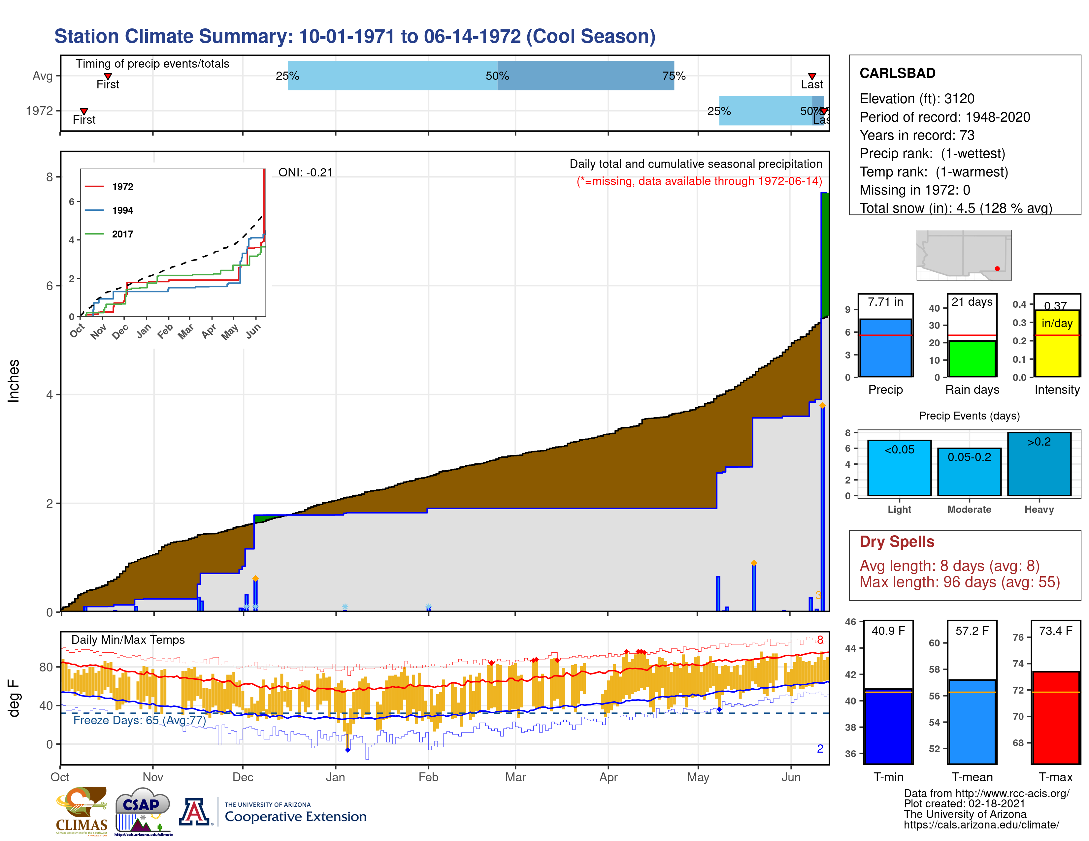The width and height of the screenshot is (1089, 841).
Task: Click the green 2017 legend line
Action: point(94,234)
